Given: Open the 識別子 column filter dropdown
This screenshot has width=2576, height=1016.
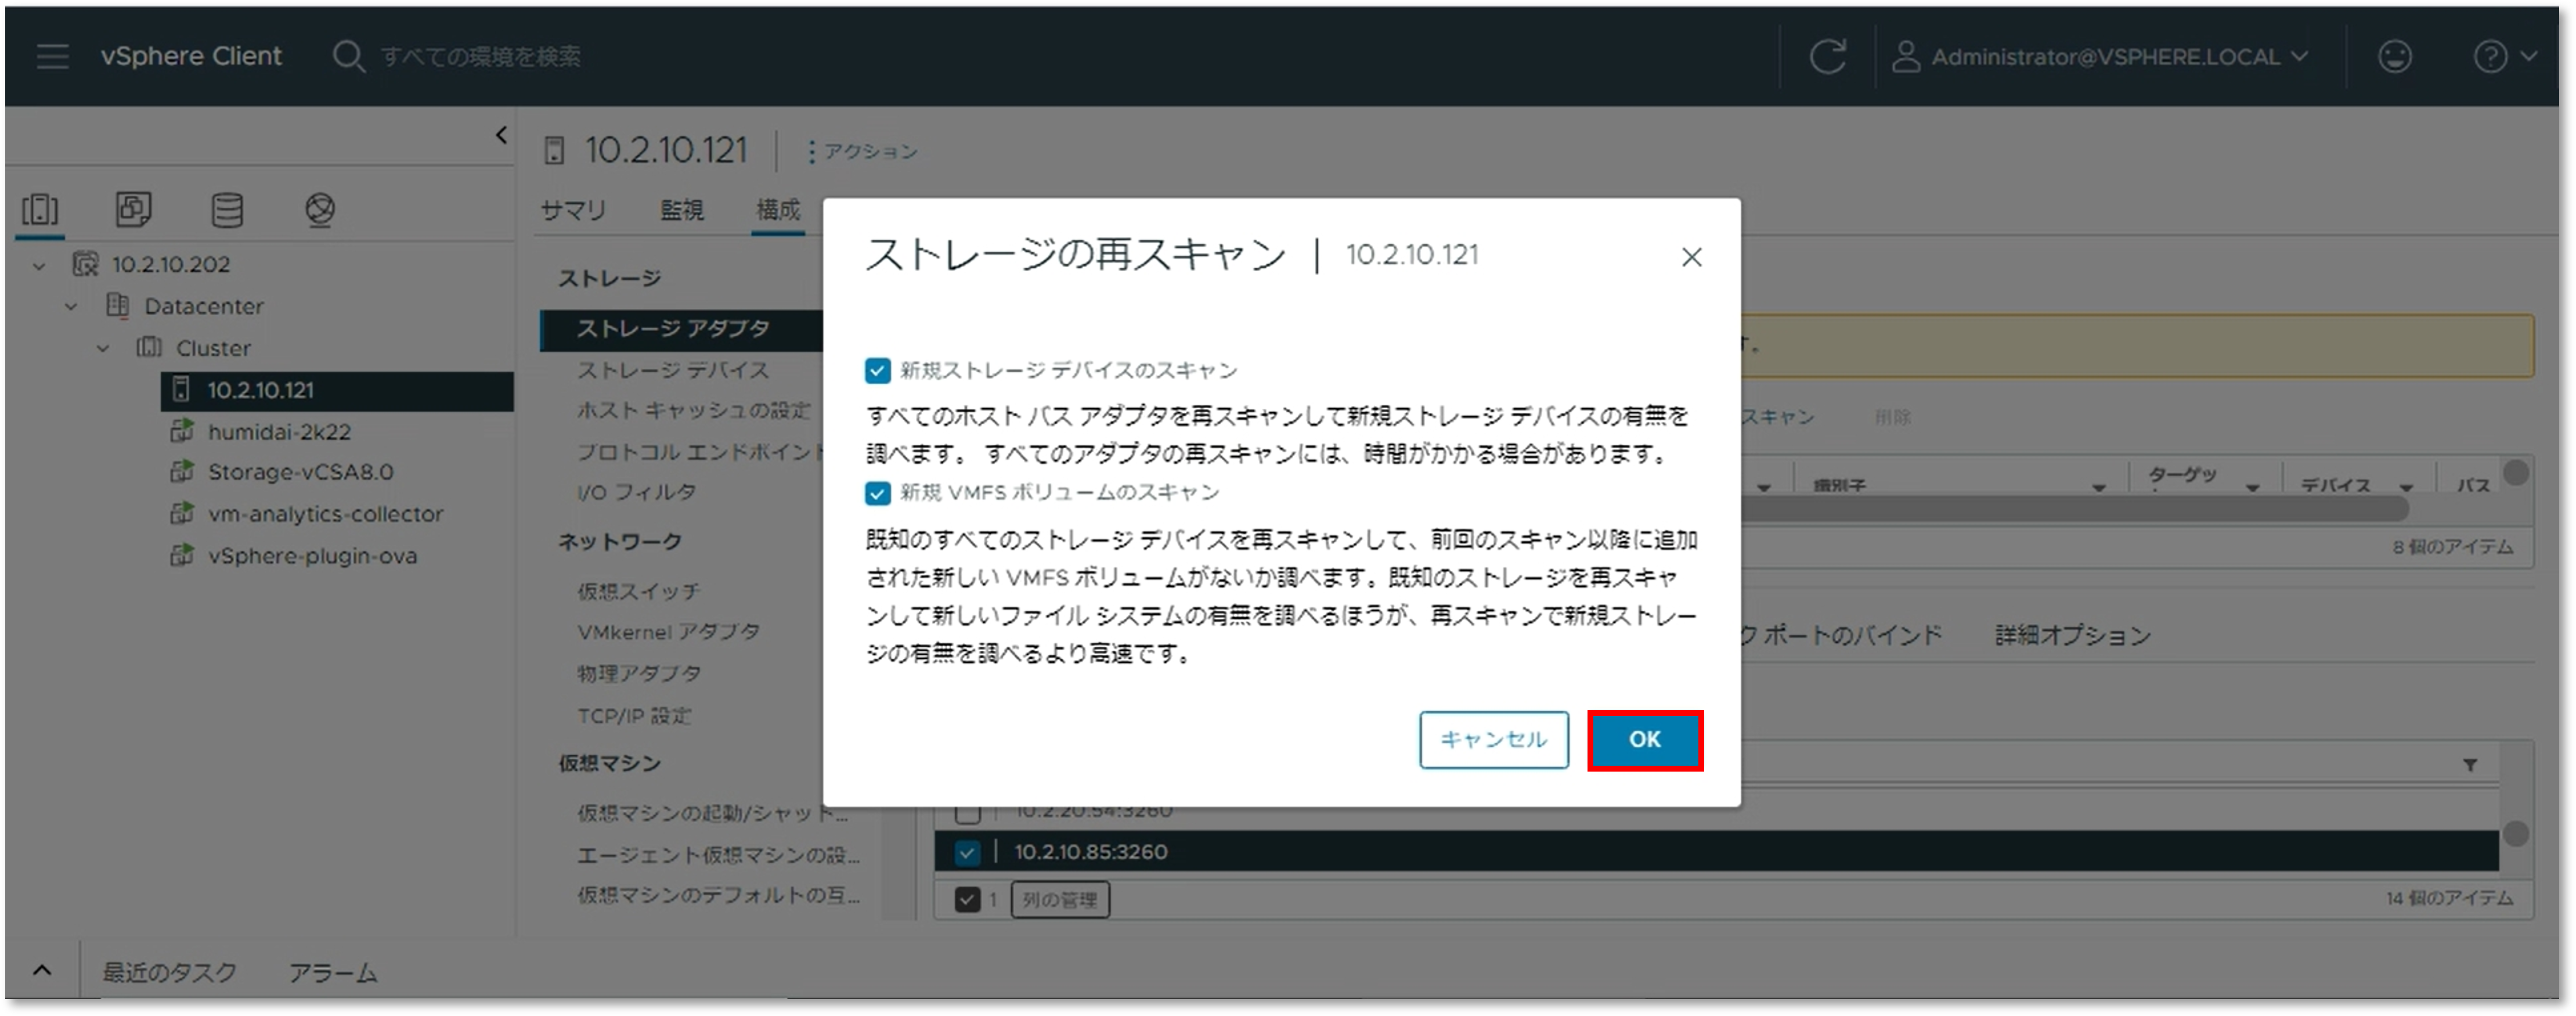Looking at the screenshot, I should 2098,487.
